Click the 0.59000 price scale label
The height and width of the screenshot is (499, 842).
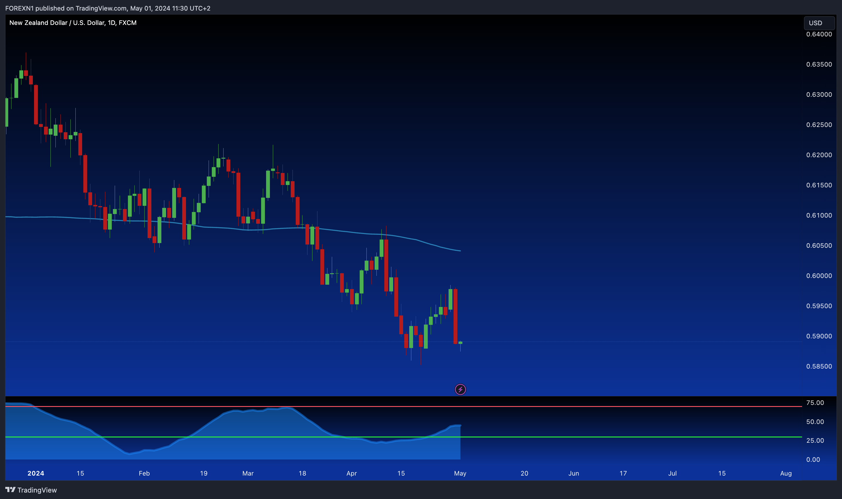pos(819,336)
